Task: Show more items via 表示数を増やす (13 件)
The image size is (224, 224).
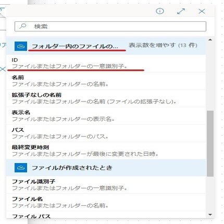Action: [163, 45]
